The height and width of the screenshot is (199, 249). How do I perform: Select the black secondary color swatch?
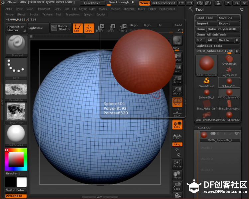(10, 182)
